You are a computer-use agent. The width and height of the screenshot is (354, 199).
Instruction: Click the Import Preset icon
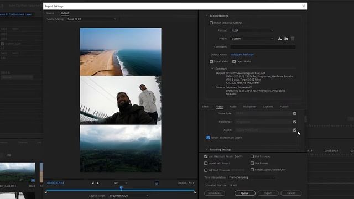tap(287, 39)
